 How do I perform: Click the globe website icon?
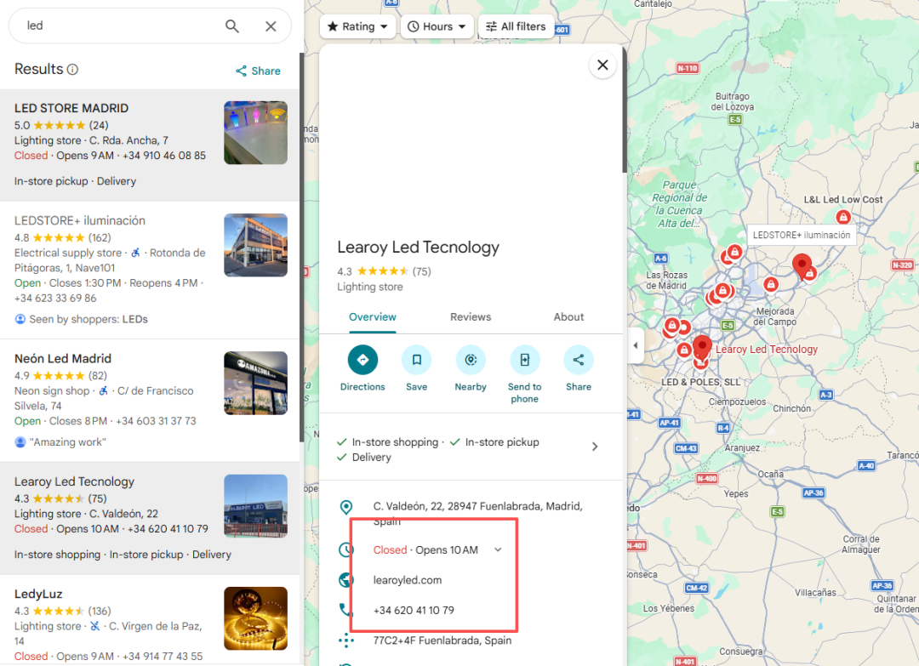pos(345,580)
